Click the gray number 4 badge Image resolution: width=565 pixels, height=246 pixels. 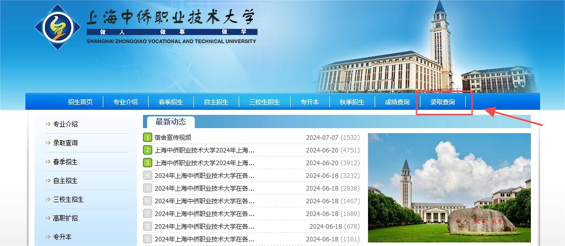coord(148,175)
